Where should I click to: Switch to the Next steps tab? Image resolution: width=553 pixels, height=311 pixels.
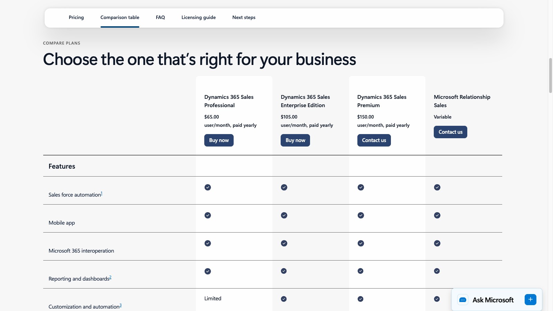pos(244,17)
